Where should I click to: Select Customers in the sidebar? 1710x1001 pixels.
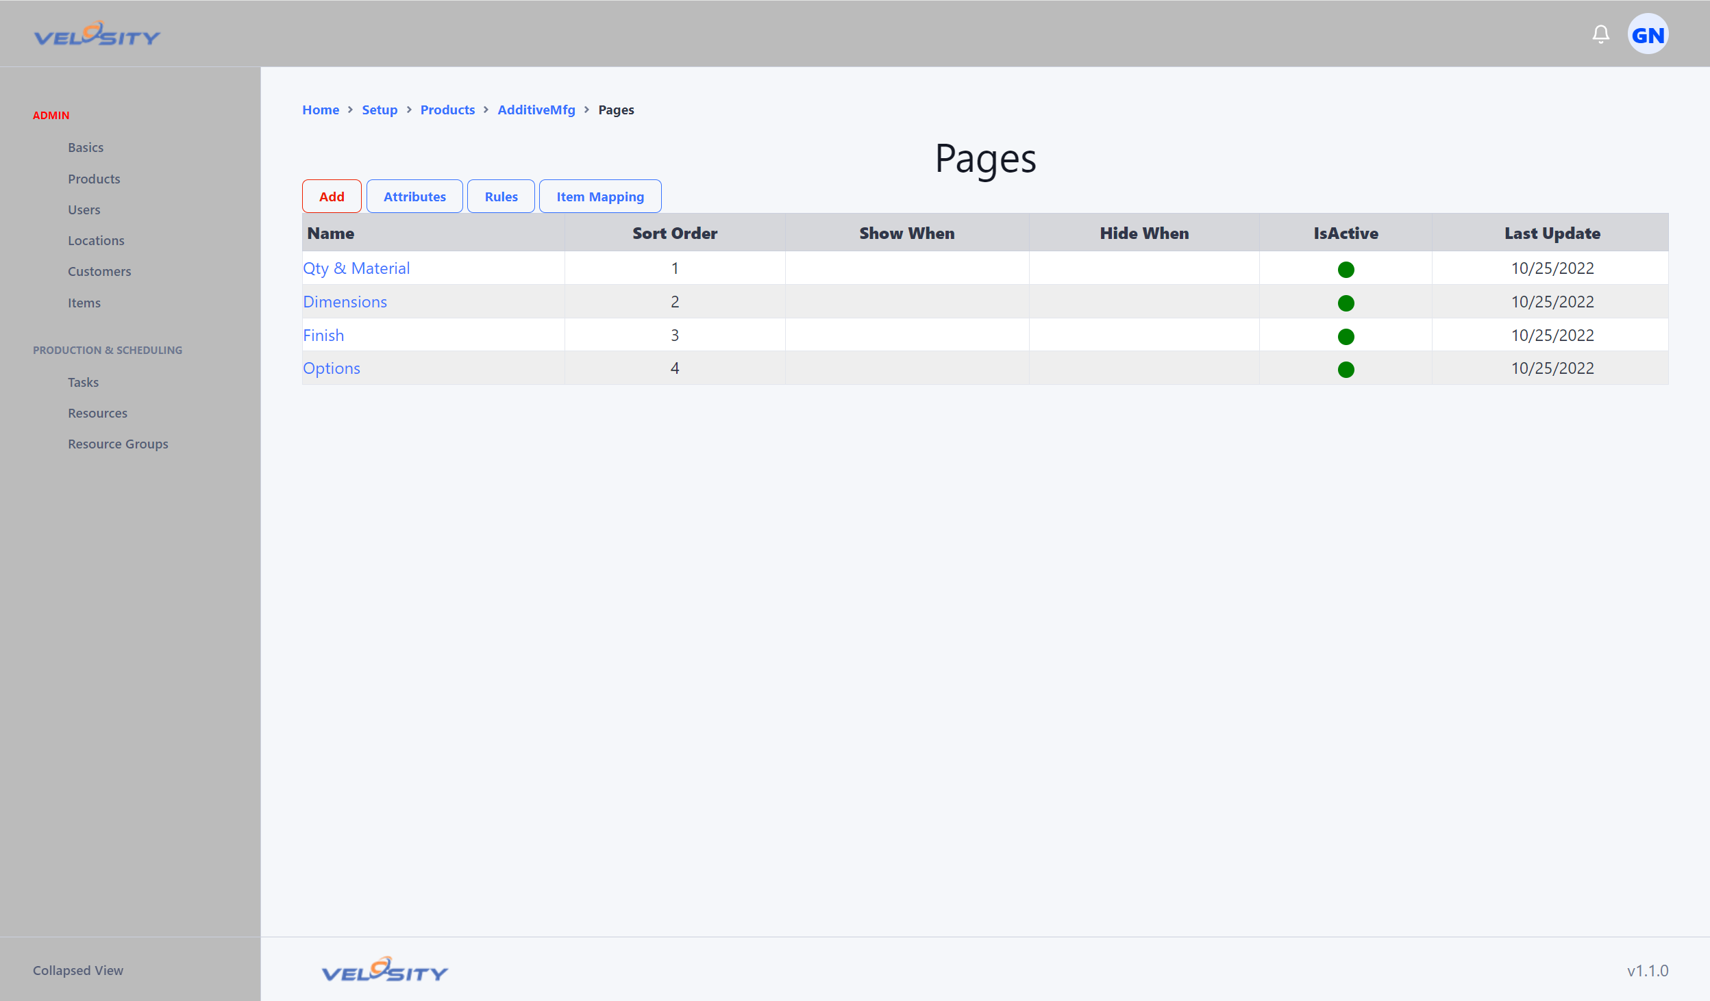pyautogui.click(x=99, y=271)
